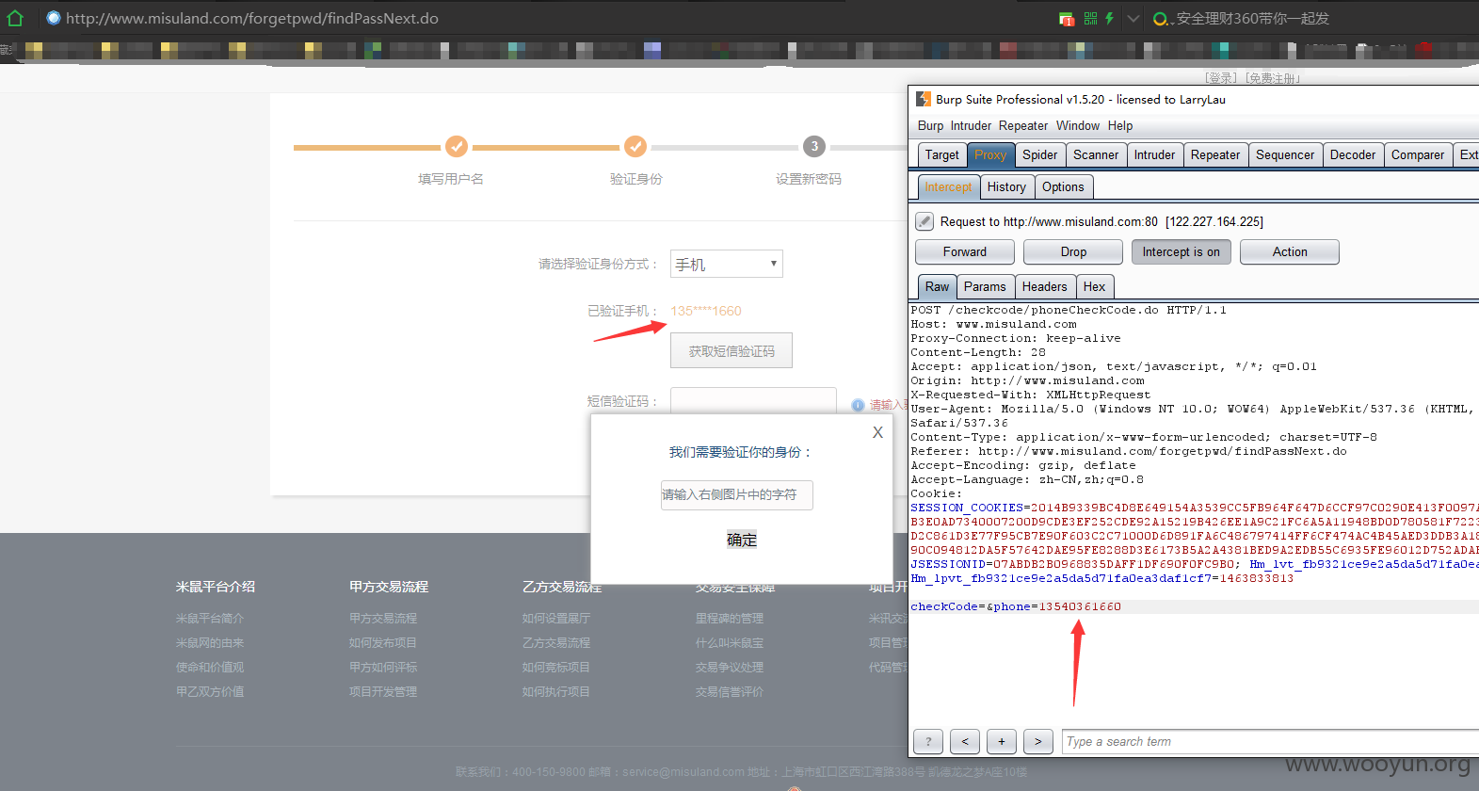Click the Forward button
1479x791 pixels.
click(x=965, y=251)
